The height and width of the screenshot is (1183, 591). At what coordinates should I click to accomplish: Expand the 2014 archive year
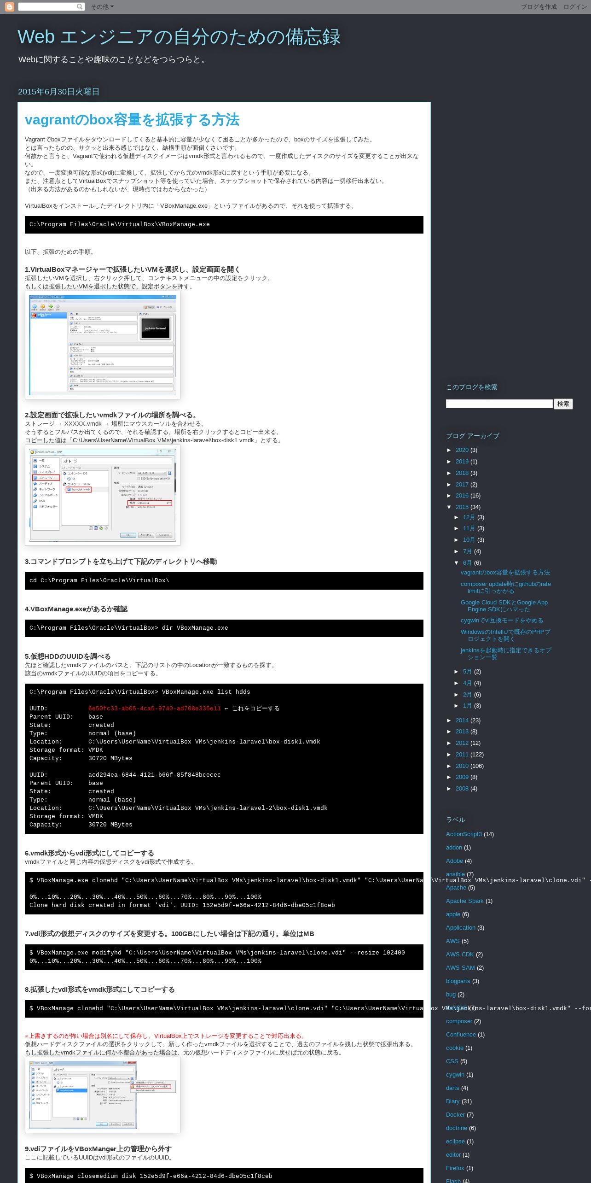(x=450, y=720)
